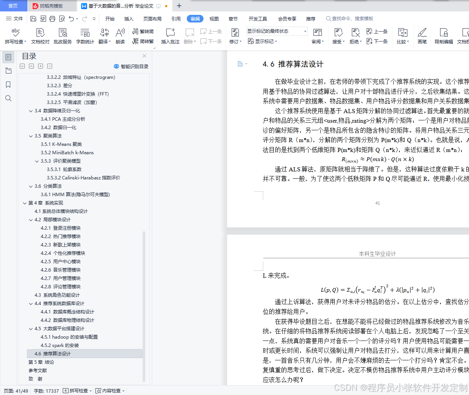Viewport: 469px width, 395px height.
Task: Open the 显示标记 dropdown
Action: tap(263, 41)
